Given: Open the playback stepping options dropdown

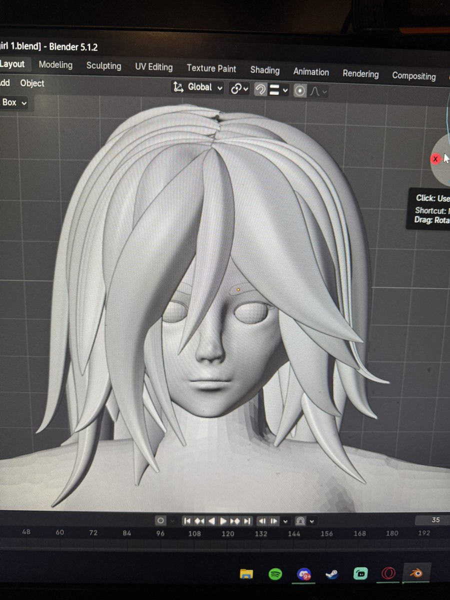Looking at the screenshot, I should [285, 521].
